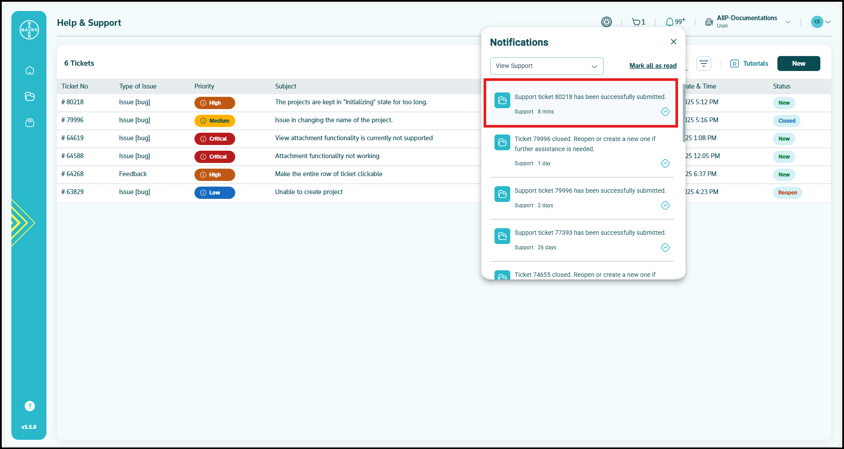Open the View Support dropdown in Notifications
This screenshot has height=449, width=844.
point(546,66)
